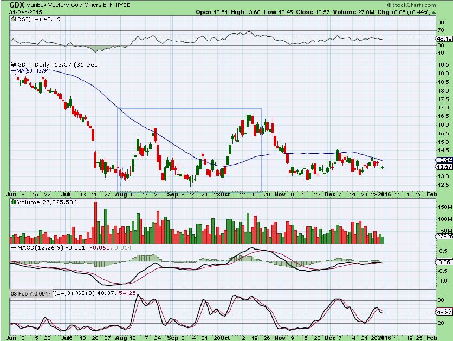Click the %D(3) 48.37, 54.25 stochastic label

click(x=106, y=293)
